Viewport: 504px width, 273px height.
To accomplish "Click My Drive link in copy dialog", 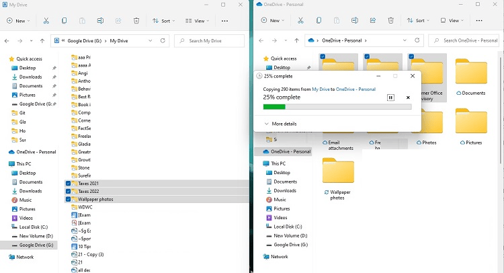I will (x=321, y=89).
